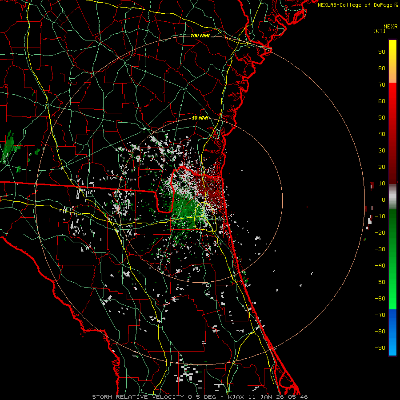Click the 20 value on the velocity scale

(382, 167)
